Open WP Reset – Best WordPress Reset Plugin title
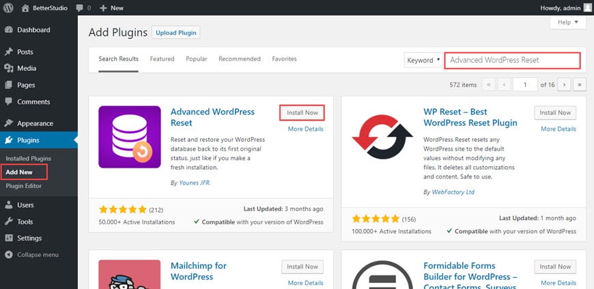Image resolution: width=594 pixels, height=289 pixels. [x=470, y=117]
